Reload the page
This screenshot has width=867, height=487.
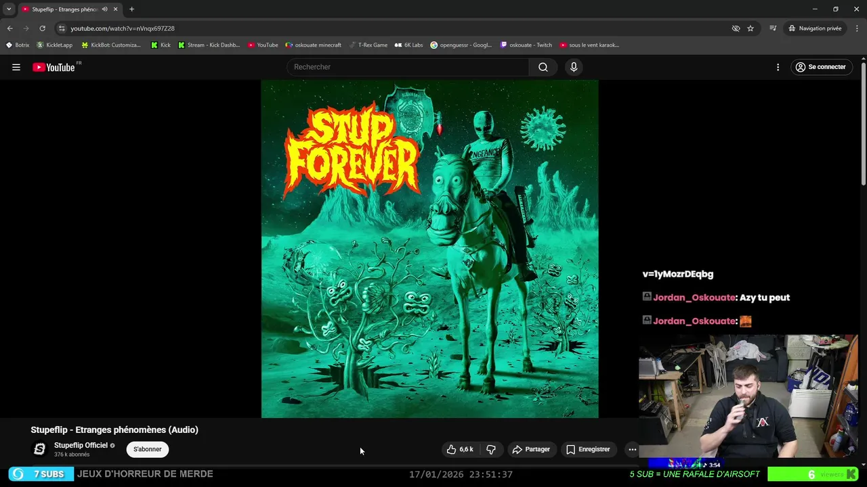coord(42,28)
